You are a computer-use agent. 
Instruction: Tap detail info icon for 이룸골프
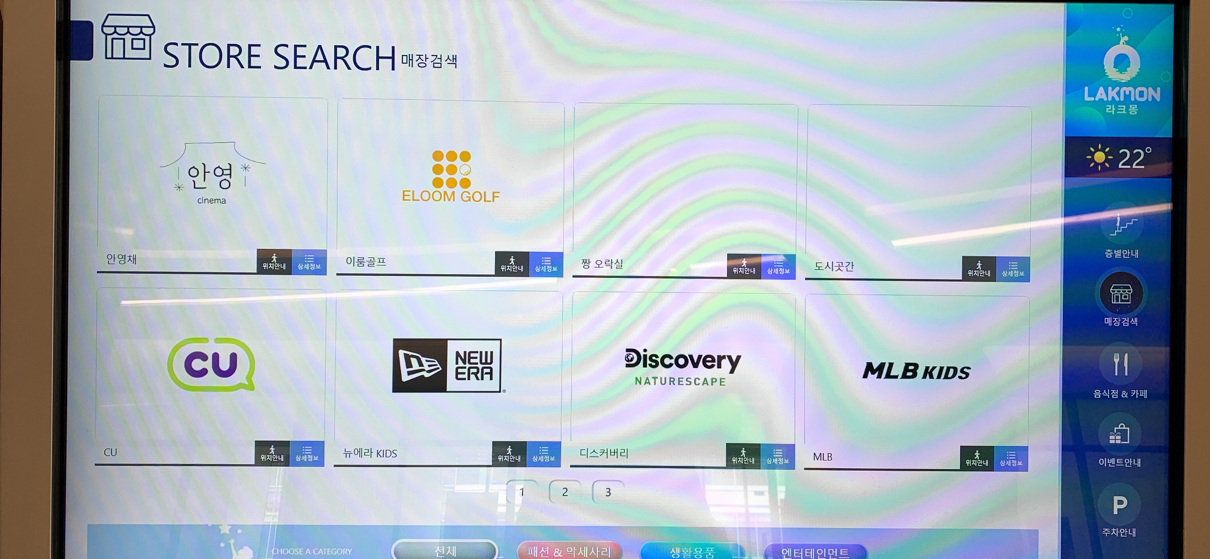[x=546, y=264]
